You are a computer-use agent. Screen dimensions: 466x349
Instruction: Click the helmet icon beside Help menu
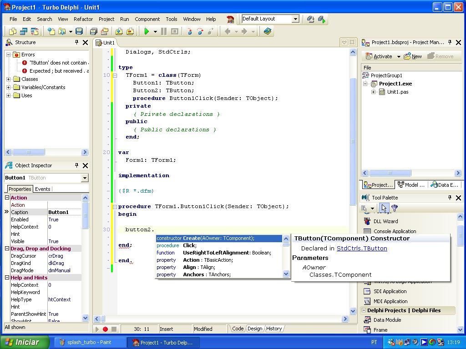click(230, 19)
